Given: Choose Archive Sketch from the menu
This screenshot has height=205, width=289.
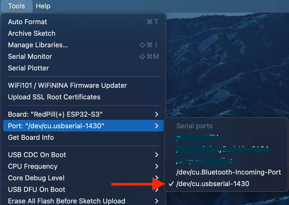Looking at the screenshot, I should pyautogui.click(x=32, y=33).
